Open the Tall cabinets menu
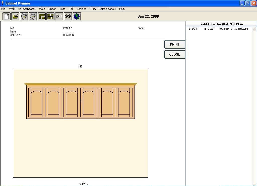Viewport: 257px width, 186px height. pos(71,9)
